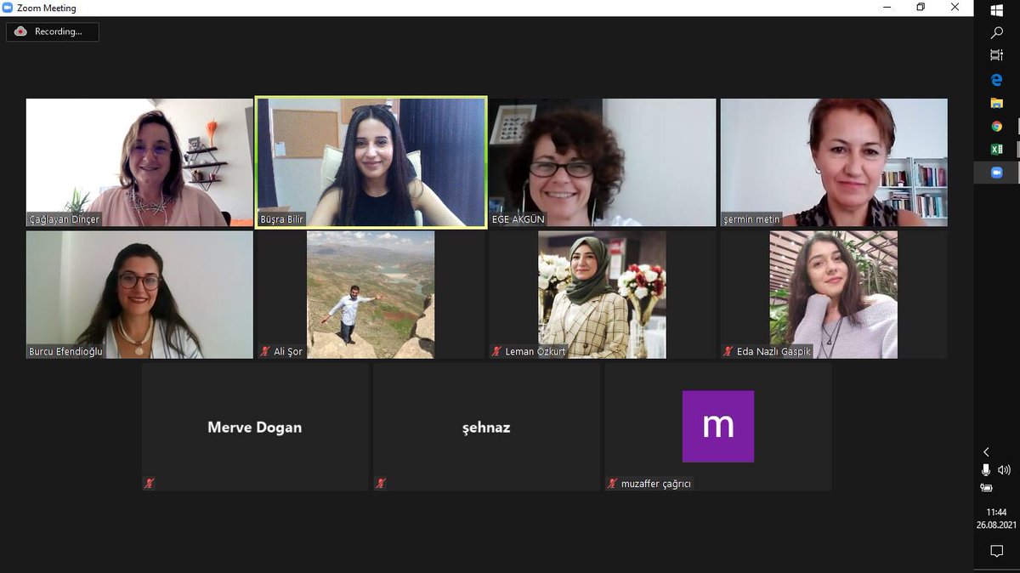
Task: Click the battery icon in system tray
Action: click(x=986, y=488)
